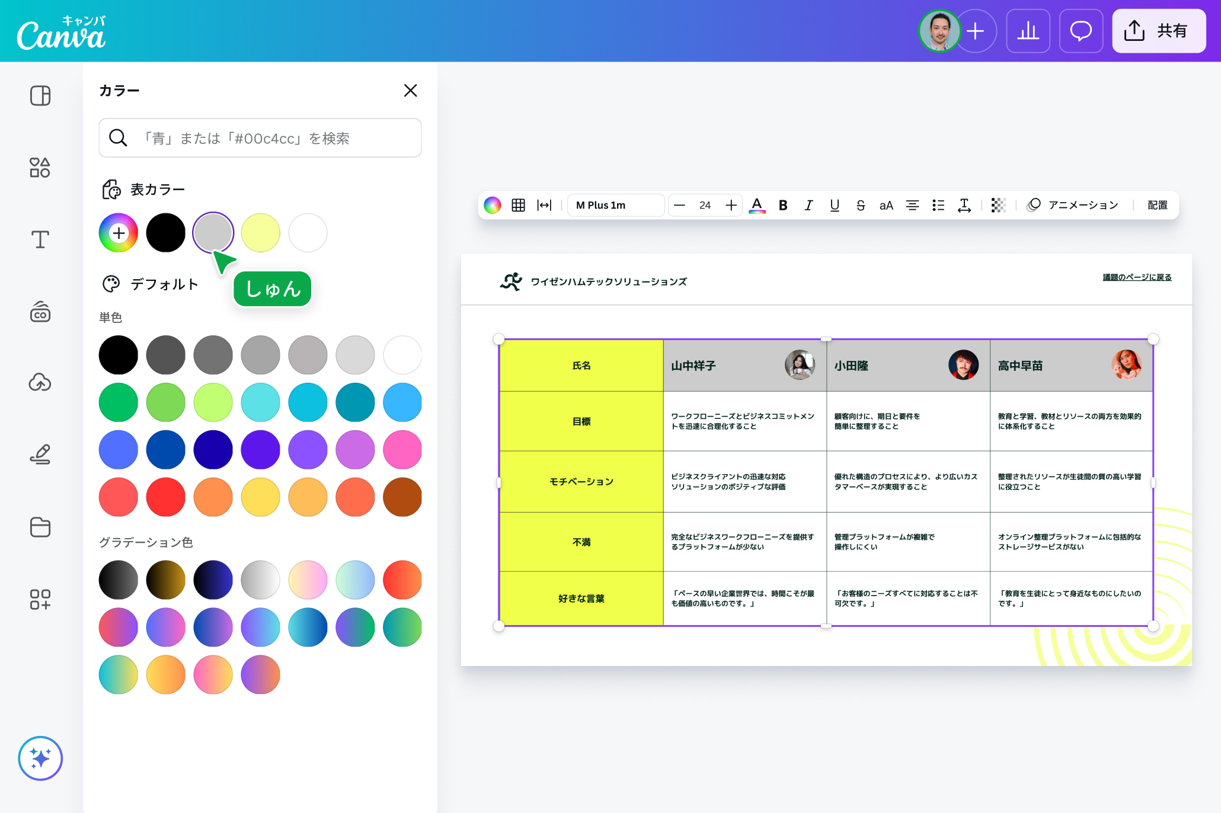Open the position (配置) option
The width and height of the screenshot is (1221, 813).
[1158, 205]
